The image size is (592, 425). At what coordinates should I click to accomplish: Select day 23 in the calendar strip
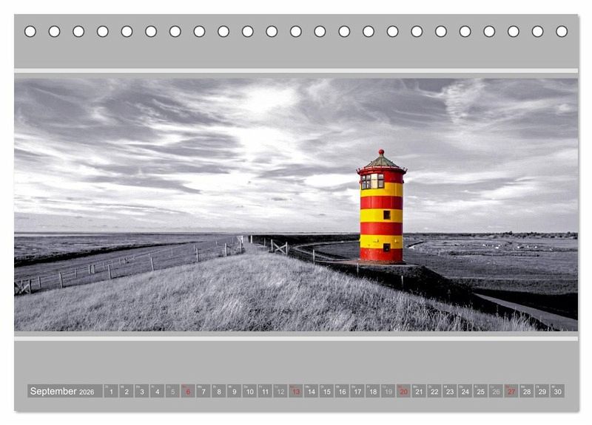(450, 391)
